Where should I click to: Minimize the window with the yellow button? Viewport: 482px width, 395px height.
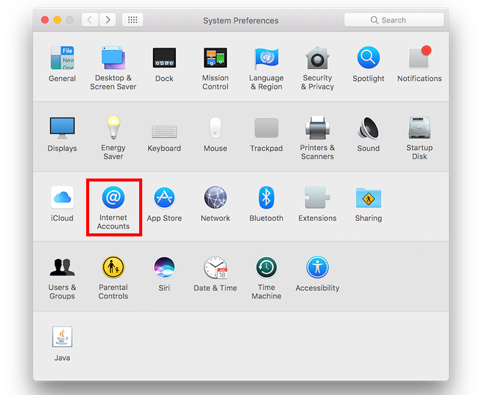[57, 20]
